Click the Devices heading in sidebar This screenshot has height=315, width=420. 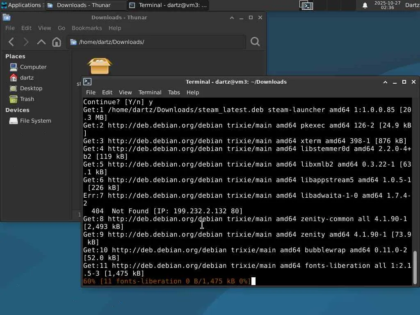coord(17,110)
